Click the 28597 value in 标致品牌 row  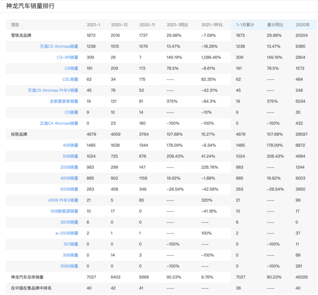click(x=301, y=134)
